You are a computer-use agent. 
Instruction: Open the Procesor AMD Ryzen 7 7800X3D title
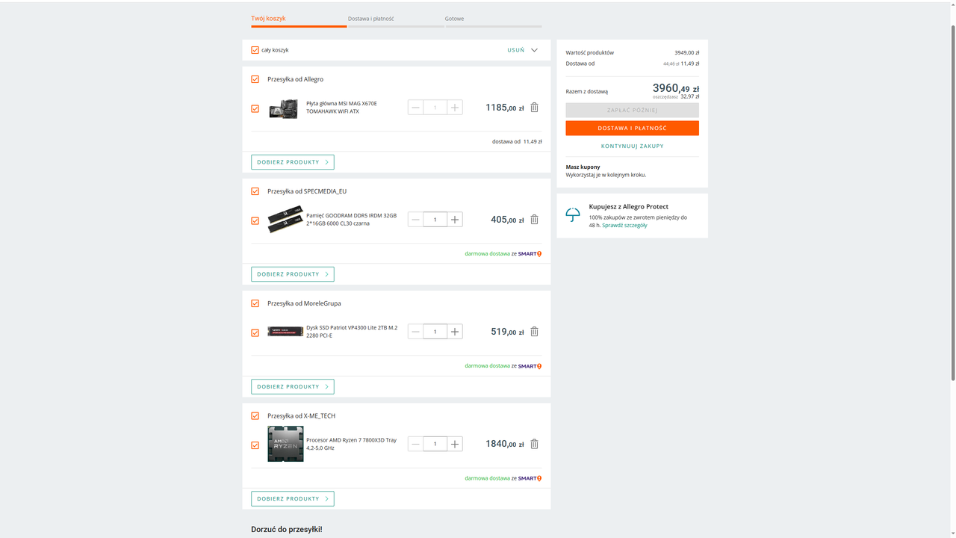click(351, 444)
